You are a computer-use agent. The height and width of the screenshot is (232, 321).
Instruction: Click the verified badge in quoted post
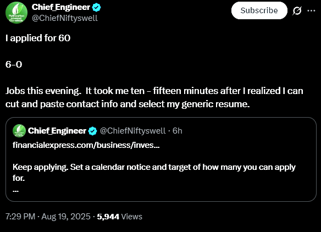[92, 131]
